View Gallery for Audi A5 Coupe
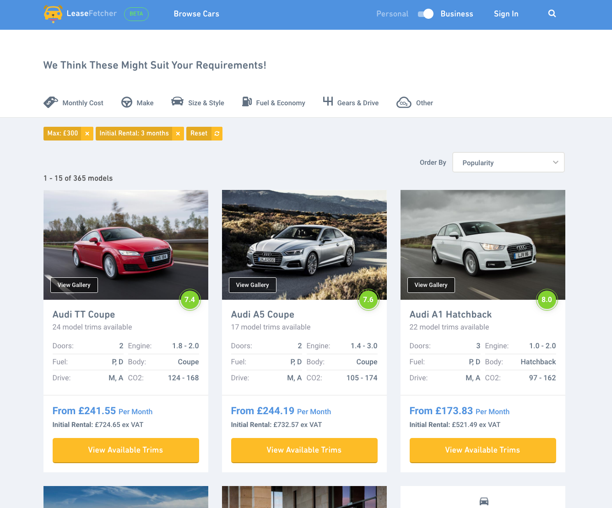This screenshot has height=508, width=612. [x=253, y=285]
